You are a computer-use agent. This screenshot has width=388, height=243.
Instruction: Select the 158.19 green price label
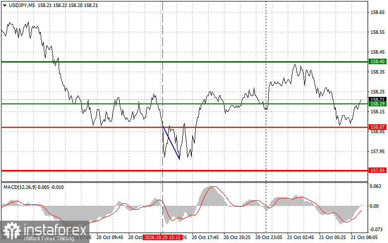(x=378, y=104)
